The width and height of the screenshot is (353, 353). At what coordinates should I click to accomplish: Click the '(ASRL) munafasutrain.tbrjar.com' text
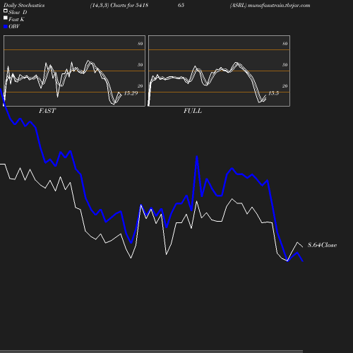click(270, 6)
